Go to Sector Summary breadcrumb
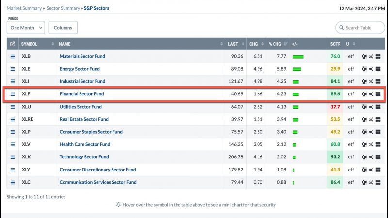 pyautogui.click(x=63, y=8)
